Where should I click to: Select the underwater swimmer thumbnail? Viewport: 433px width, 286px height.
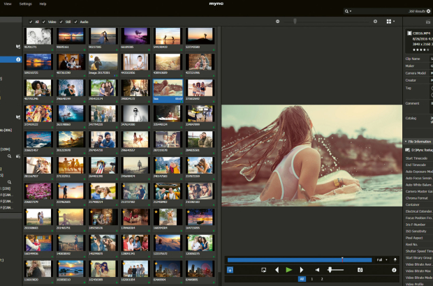[x=71, y=114]
